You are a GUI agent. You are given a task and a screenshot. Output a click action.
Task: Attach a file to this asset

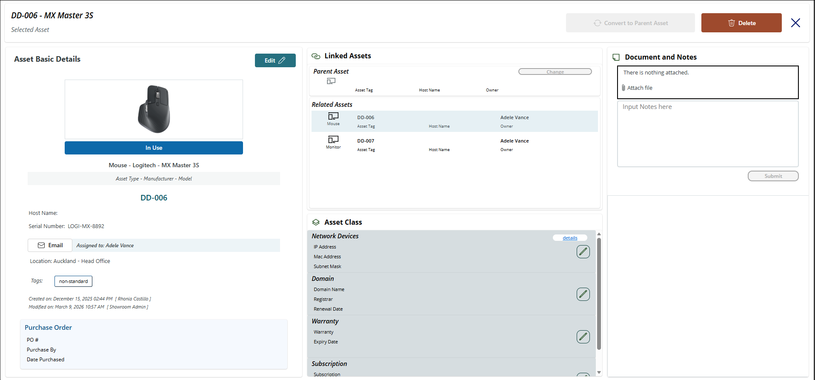[x=639, y=88]
